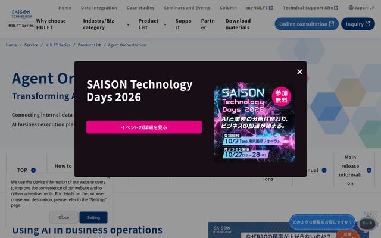Open the Support menu item
Image resolution: width=381 pixels, height=238 pixels.
(x=183, y=24)
